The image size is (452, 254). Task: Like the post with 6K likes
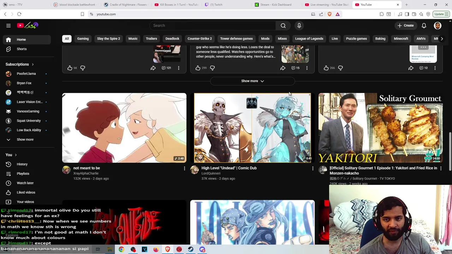pos(70,68)
